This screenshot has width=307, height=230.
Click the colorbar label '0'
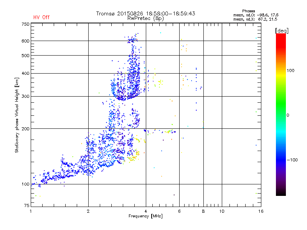tap(288, 115)
